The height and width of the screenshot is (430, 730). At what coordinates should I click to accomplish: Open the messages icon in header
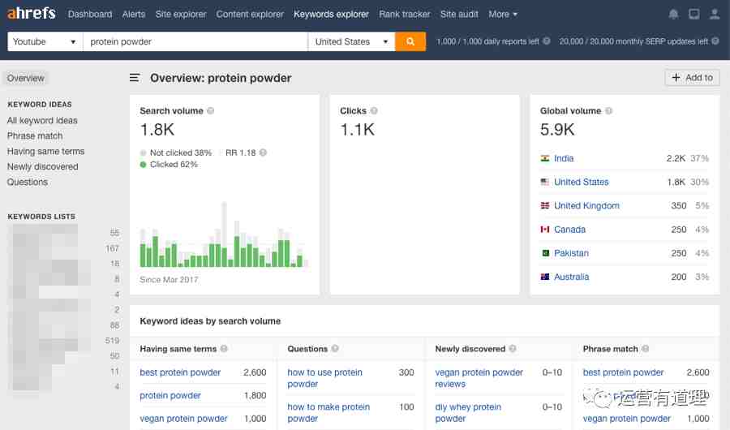[x=693, y=15]
